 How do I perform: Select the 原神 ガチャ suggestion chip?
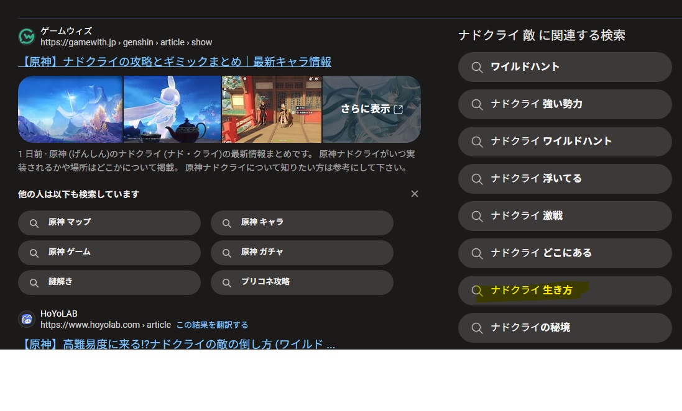(302, 253)
